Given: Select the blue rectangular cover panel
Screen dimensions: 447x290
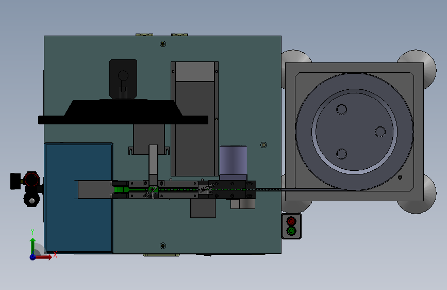Looking at the screenshot, I should pos(79,198).
